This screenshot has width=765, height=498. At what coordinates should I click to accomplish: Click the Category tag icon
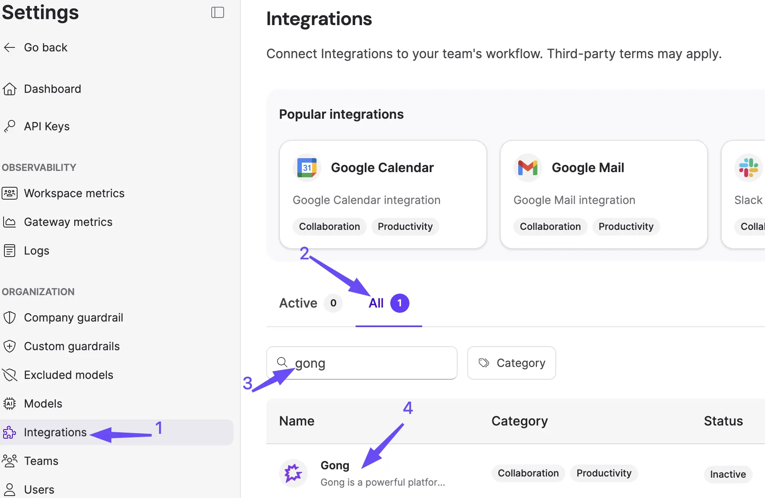(x=484, y=363)
